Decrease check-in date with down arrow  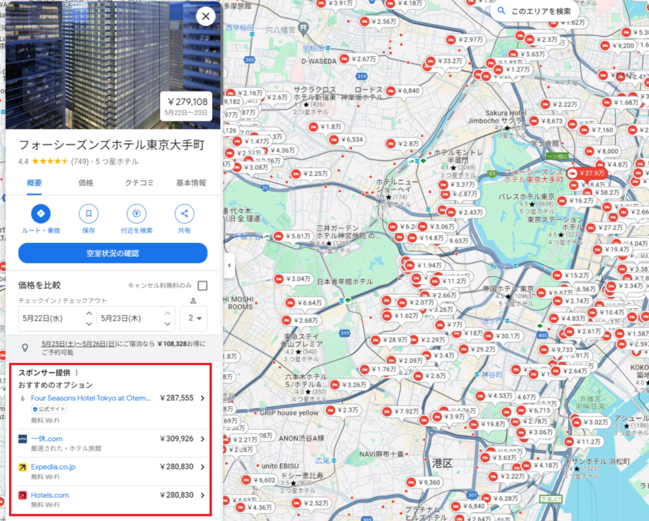89,323
